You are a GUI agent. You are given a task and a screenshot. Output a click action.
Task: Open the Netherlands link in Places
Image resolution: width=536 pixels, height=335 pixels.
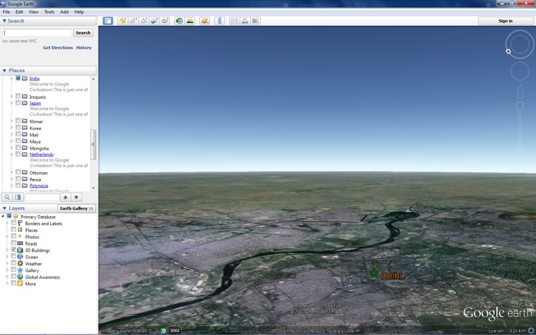(41, 154)
